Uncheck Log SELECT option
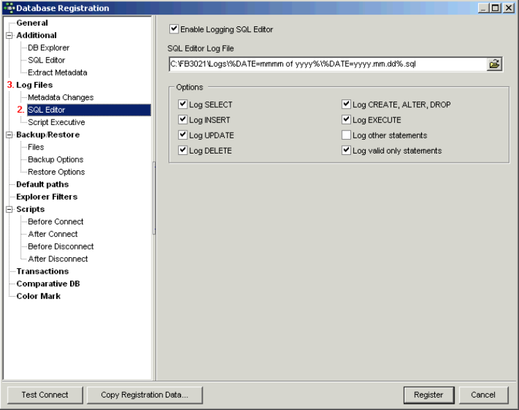The height and width of the screenshot is (410, 519). (183, 105)
